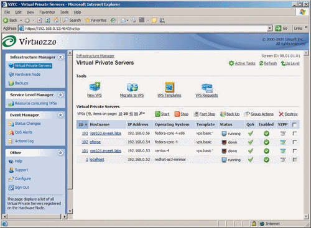Open the localhost hostname link
Screen dimensions: 311x228
[x=97, y=160]
